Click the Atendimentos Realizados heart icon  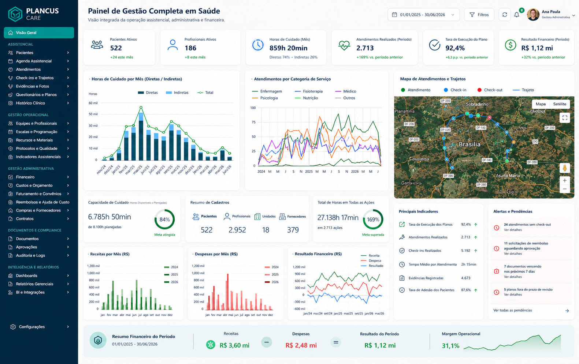[x=344, y=45]
